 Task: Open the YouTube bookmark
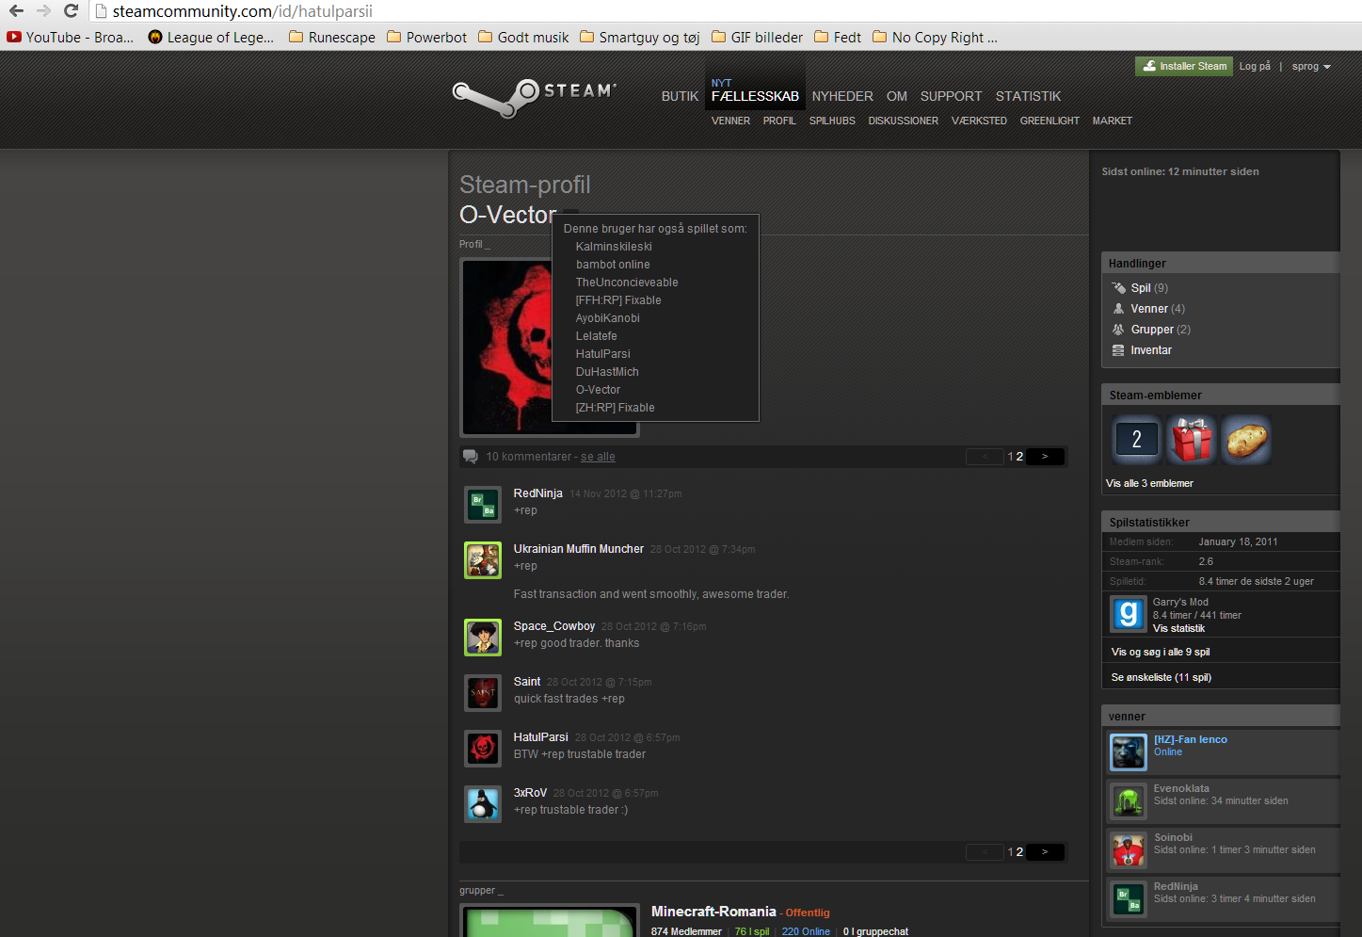(x=71, y=37)
